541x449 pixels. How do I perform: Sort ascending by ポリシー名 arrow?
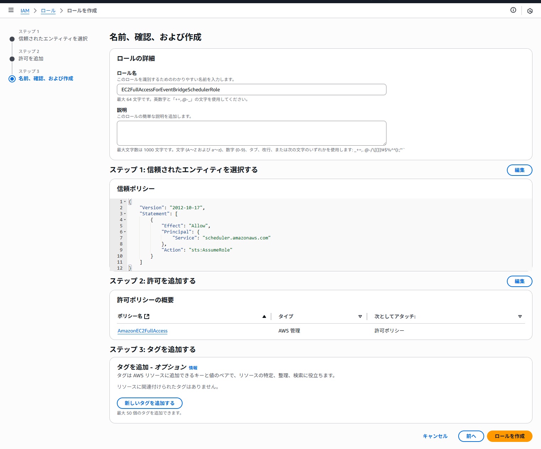tap(264, 317)
